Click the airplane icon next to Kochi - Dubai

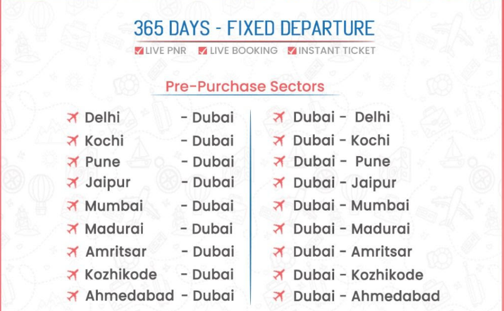pos(73,140)
